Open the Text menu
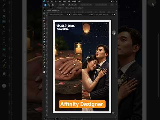 click(55, 1)
